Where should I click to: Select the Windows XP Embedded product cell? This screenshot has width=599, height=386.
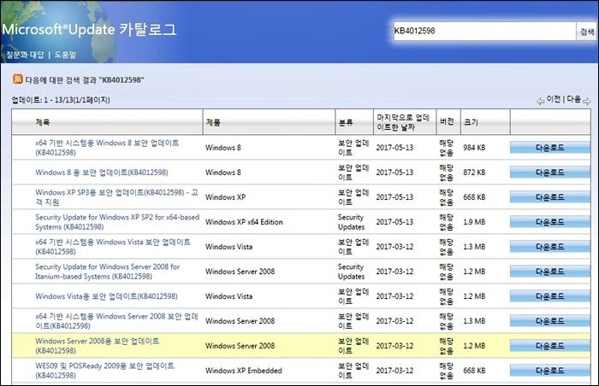(x=243, y=371)
